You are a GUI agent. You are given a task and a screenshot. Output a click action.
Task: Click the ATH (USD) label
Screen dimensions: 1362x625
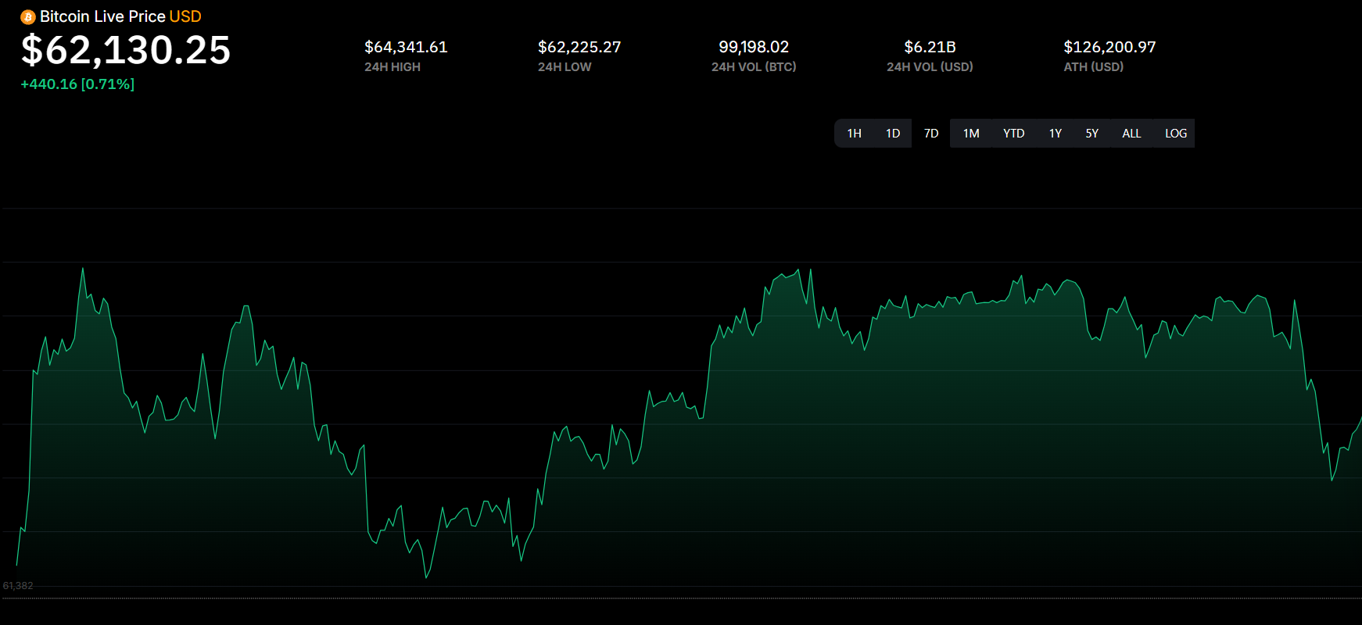click(x=1093, y=67)
